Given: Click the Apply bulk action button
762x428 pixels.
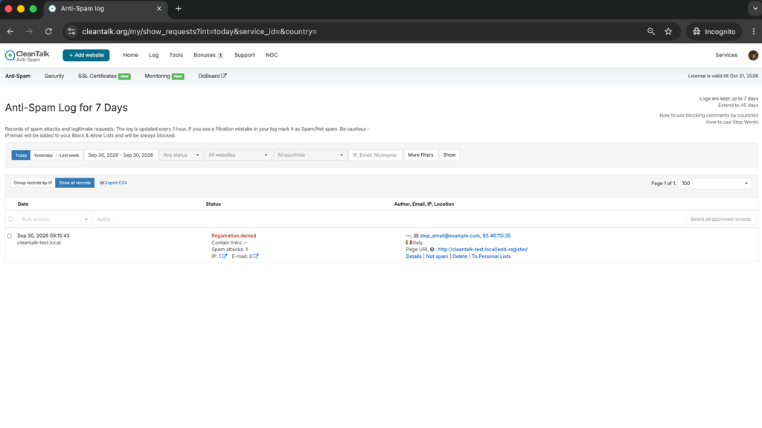Looking at the screenshot, I should click(x=103, y=219).
